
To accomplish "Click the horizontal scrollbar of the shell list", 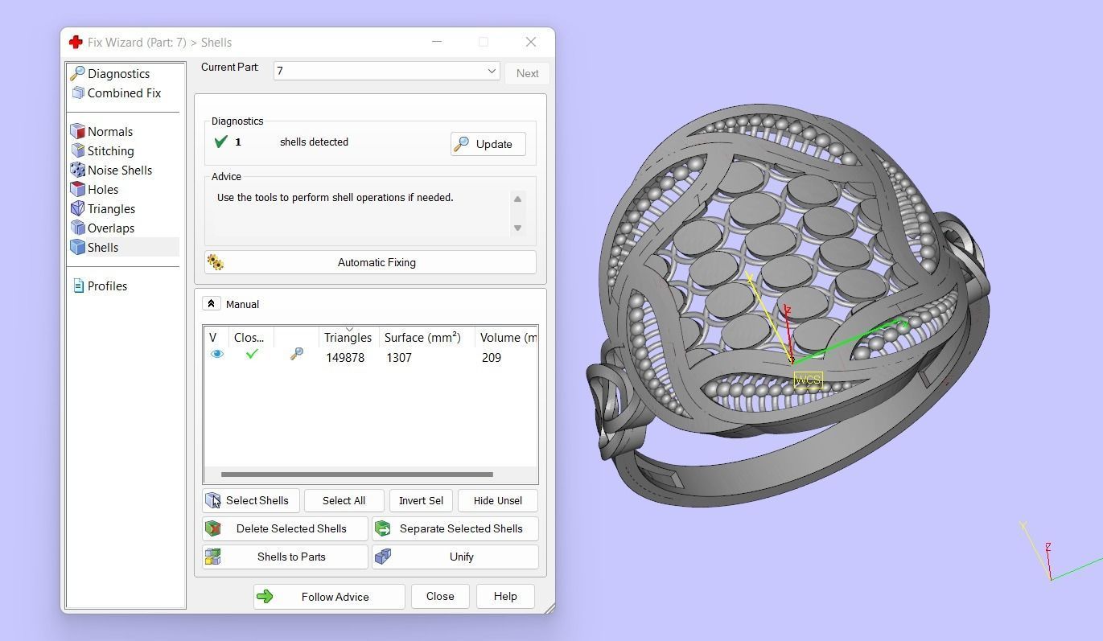I will pos(356,475).
